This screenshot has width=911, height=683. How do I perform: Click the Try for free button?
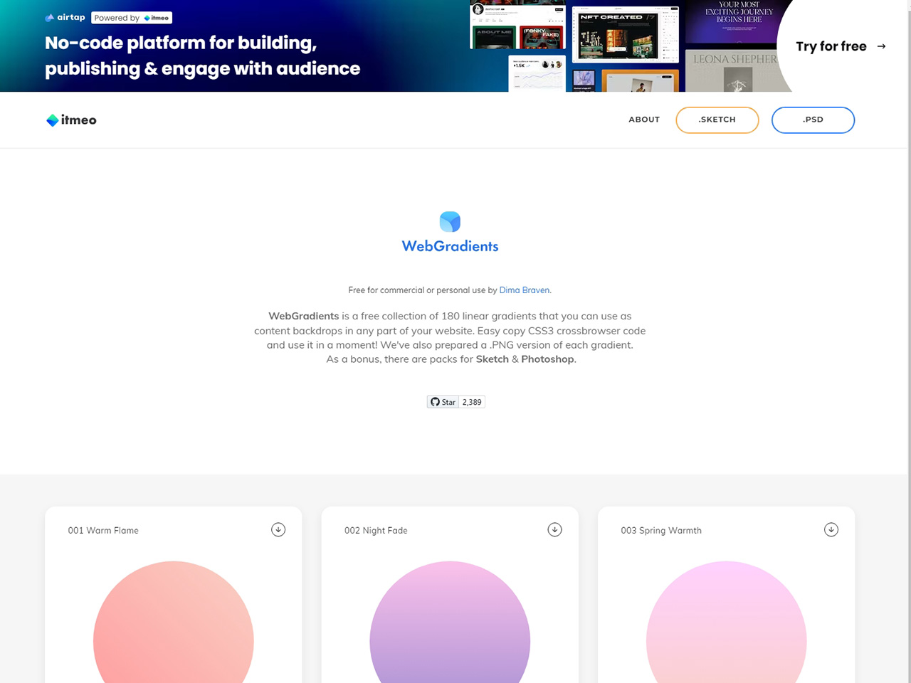point(831,46)
